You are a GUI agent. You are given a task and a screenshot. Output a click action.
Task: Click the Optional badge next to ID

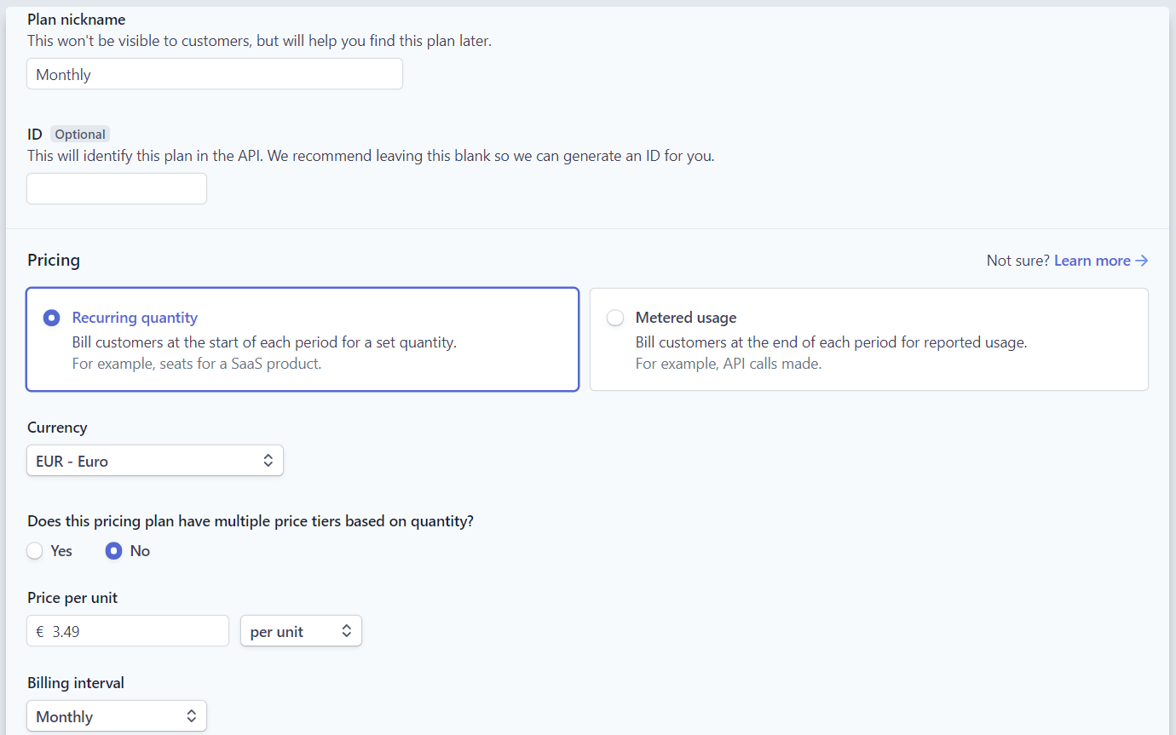point(79,134)
